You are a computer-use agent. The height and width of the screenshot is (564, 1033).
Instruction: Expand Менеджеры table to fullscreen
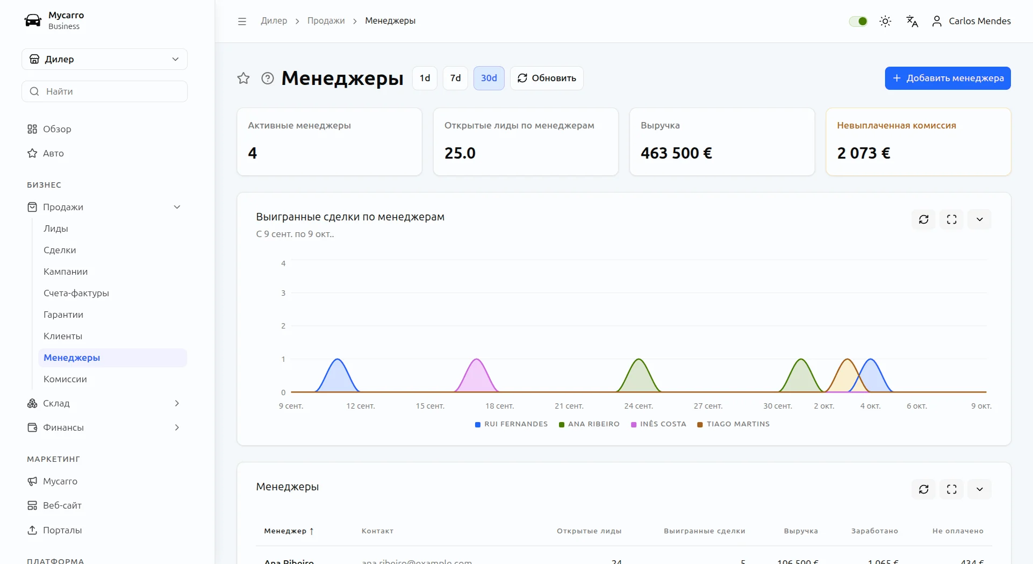pos(952,489)
